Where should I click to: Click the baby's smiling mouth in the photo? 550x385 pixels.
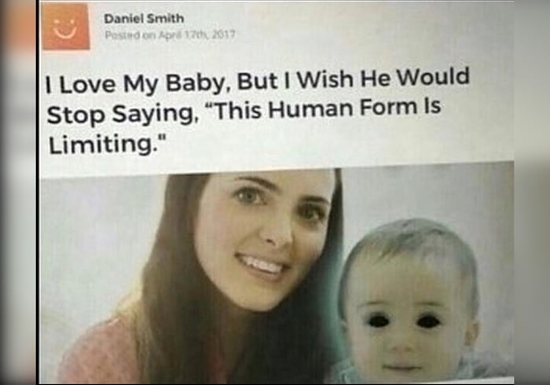click(402, 367)
